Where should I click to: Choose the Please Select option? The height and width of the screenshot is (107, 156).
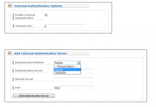pos(67,66)
